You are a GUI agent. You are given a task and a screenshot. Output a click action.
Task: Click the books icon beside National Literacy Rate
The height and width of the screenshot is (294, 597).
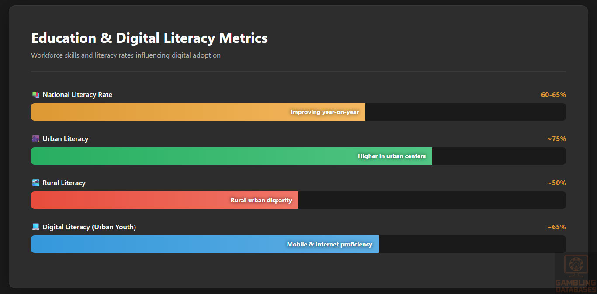(35, 95)
